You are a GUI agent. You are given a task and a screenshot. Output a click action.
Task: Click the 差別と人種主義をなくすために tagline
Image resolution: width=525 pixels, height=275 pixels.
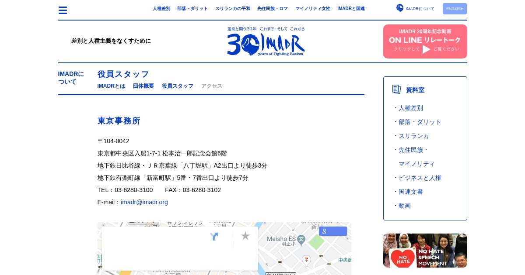pos(111,41)
